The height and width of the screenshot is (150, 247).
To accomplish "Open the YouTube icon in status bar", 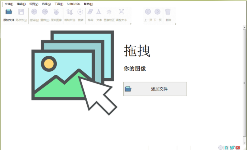I will (238, 148).
